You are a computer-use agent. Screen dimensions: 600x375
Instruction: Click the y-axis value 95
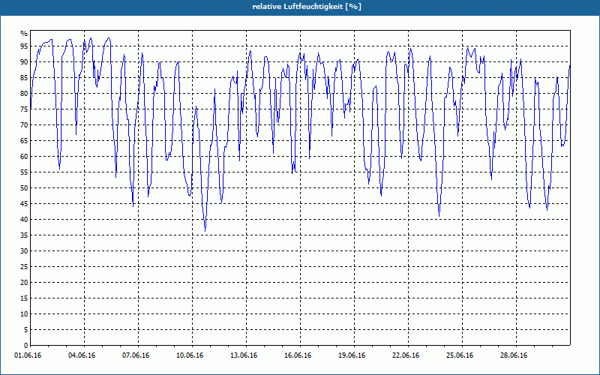pyautogui.click(x=24, y=46)
